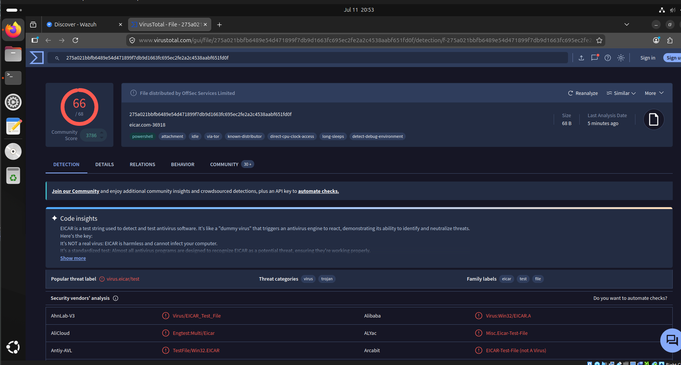681x365 pixels.
Task: Click the Reanalyze button
Action: (x=583, y=93)
